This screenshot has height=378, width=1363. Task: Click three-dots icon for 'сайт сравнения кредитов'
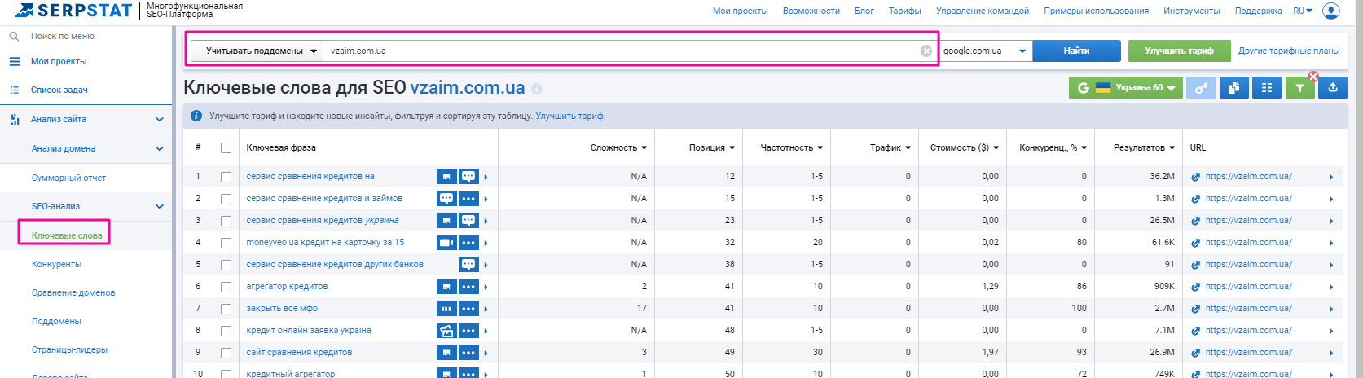click(468, 352)
